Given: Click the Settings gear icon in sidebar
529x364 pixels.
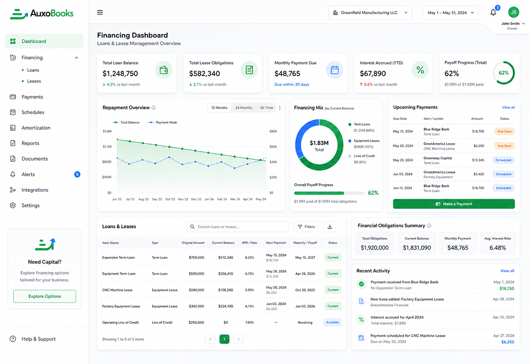Looking at the screenshot, I should click(x=13, y=205).
